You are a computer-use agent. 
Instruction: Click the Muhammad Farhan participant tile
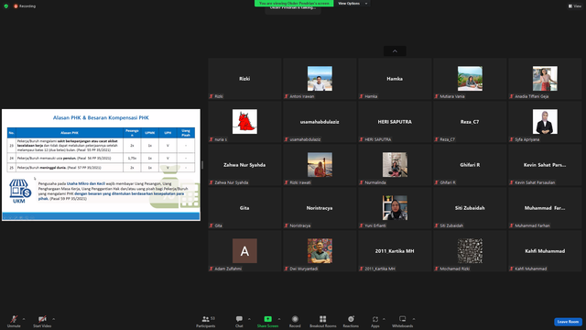[x=545, y=208]
